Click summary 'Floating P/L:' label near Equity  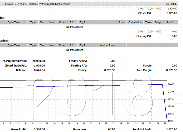pos(79,66)
